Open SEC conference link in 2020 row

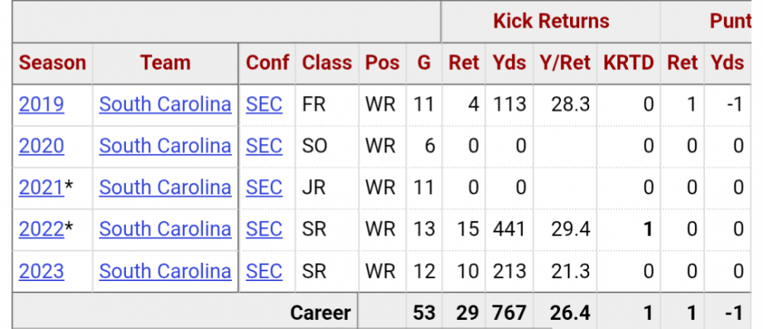coord(264,145)
